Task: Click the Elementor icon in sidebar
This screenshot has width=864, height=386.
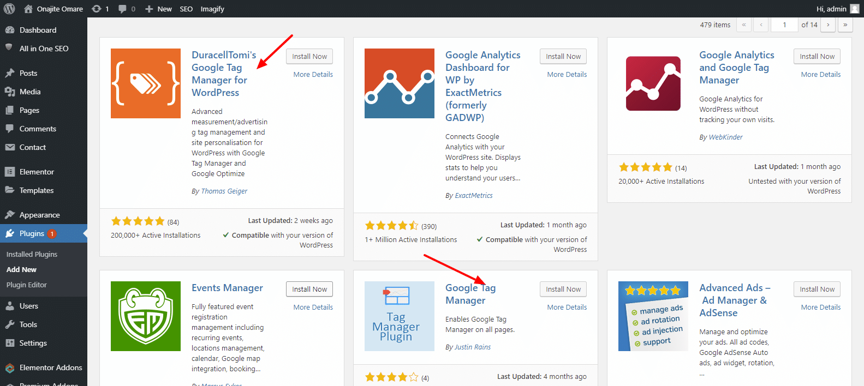Action: point(10,172)
